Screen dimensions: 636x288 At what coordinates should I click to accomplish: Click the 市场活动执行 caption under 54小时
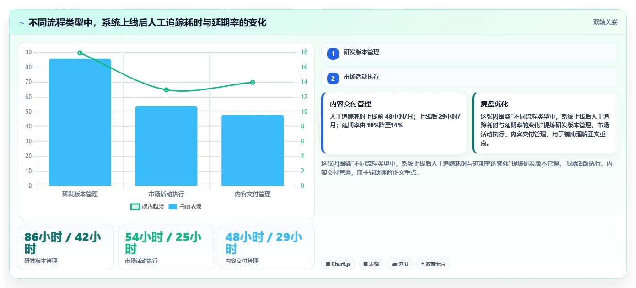pyautogui.click(x=141, y=261)
